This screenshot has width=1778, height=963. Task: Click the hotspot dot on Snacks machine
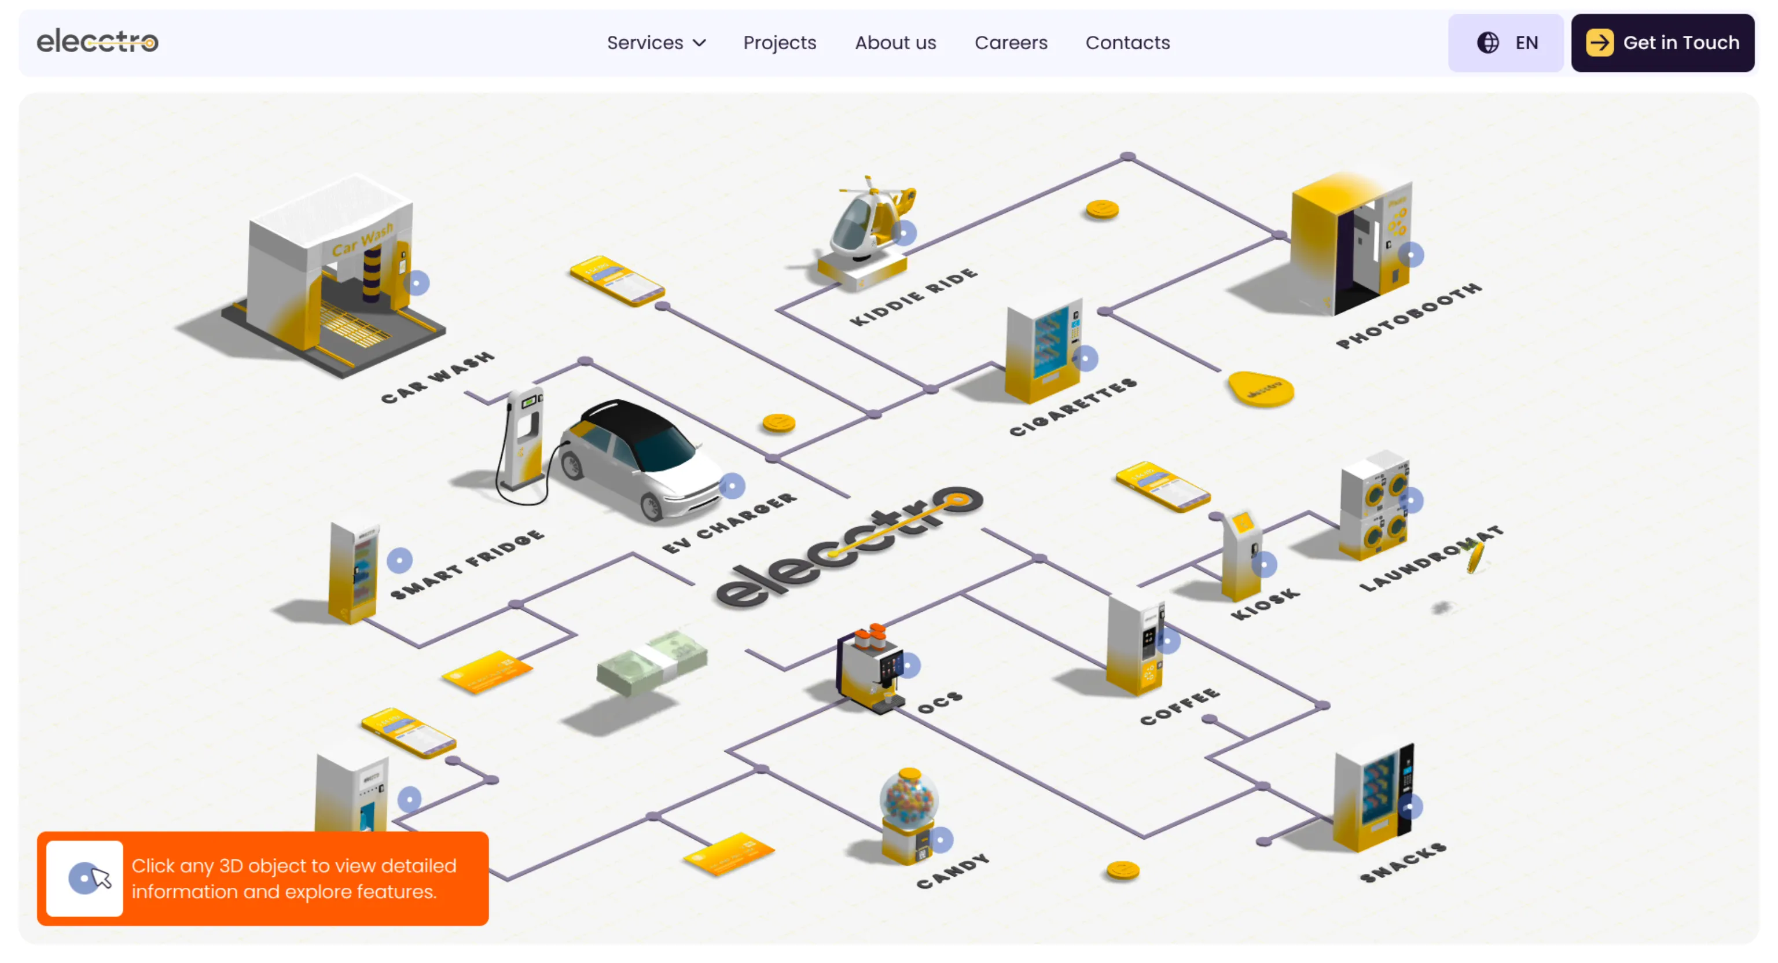[x=1409, y=806]
